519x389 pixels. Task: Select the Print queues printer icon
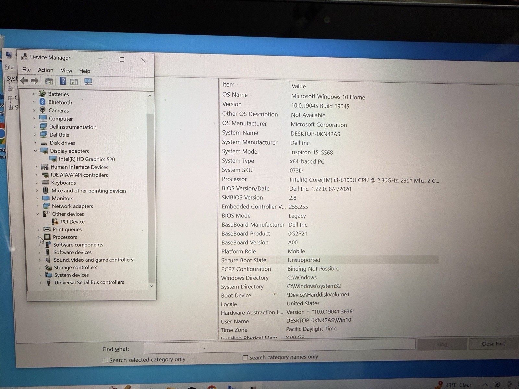(47, 229)
